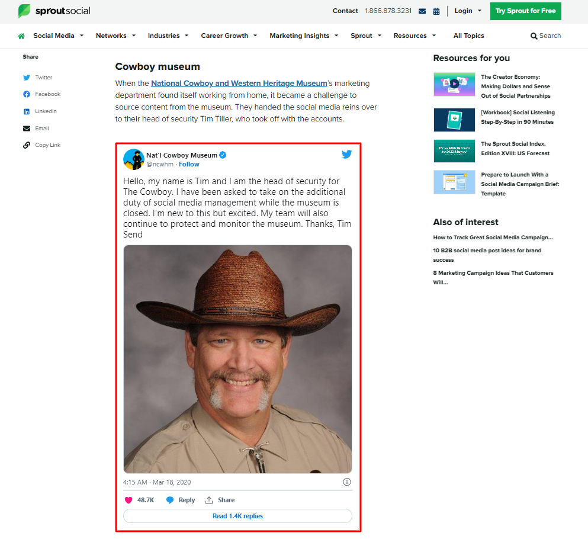The width and height of the screenshot is (588, 539).
Task: Open the Sprout Social Index thumbnail
Action: pos(454,151)
